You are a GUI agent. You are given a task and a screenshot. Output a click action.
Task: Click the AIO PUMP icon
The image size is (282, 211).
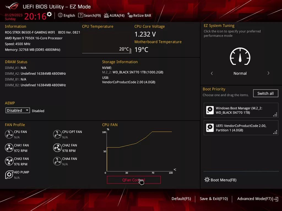click(9, 174)
